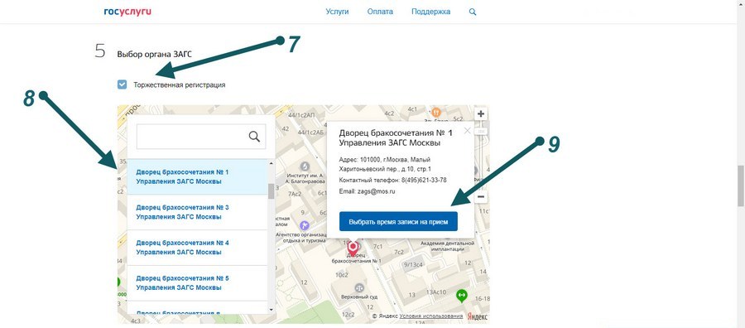Screen dimensions: 745x328
Task: Click the list scrollbar up arrow
Action: coord(272,163)
